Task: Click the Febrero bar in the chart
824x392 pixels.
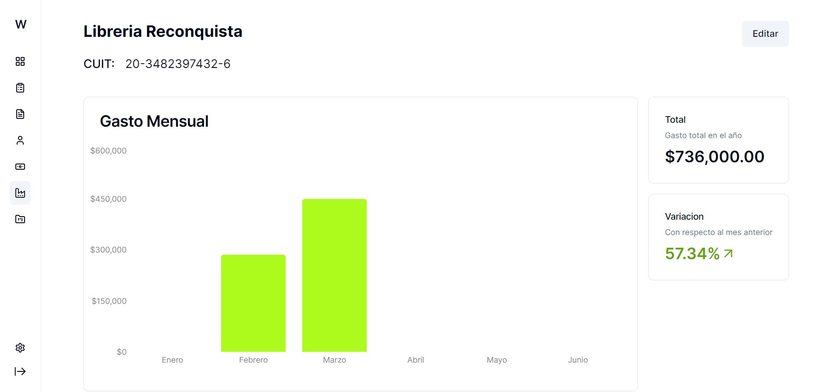Action: [253, 303]
